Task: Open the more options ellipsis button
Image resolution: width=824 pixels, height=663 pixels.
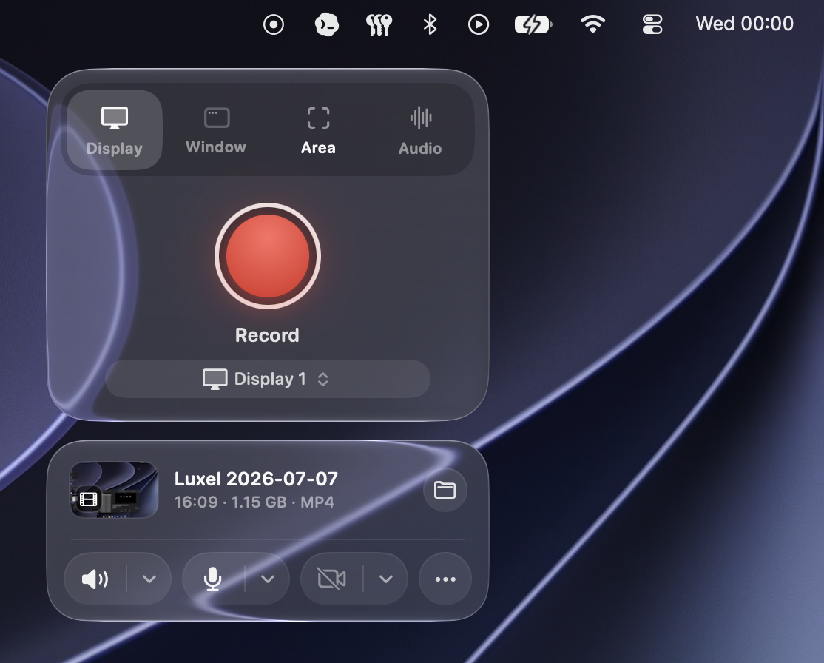Action: [x=445, y=579]
